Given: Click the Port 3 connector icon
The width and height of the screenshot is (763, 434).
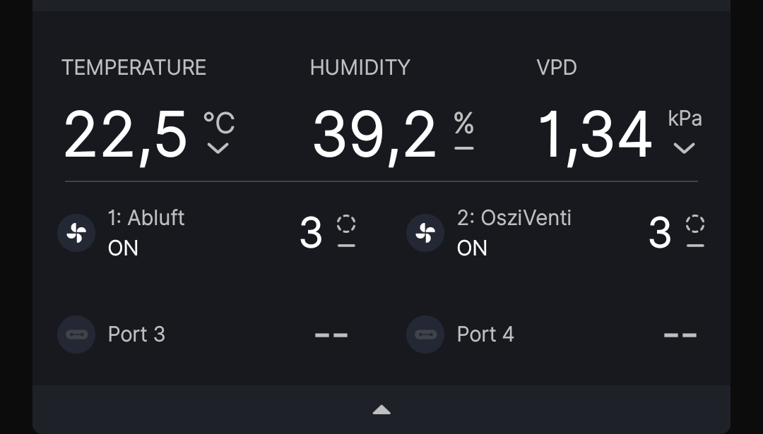Looking at the screenshot, I should pyautogui.click(x=76, y=334).
